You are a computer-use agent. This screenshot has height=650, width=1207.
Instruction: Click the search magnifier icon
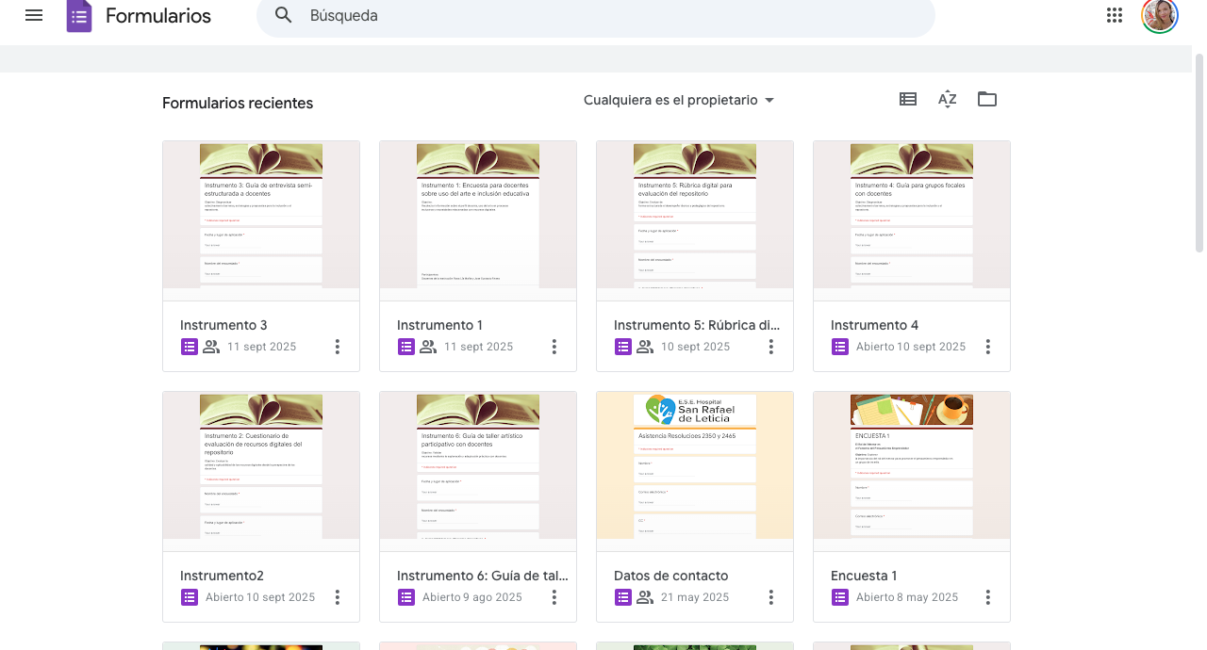click(x=283, y=15)
